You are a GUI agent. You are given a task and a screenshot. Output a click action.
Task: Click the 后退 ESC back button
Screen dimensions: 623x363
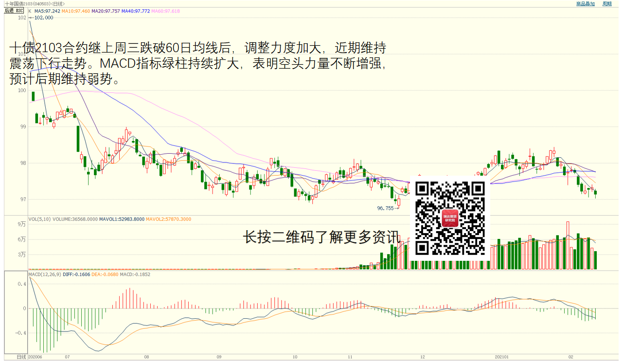(14, 10)
